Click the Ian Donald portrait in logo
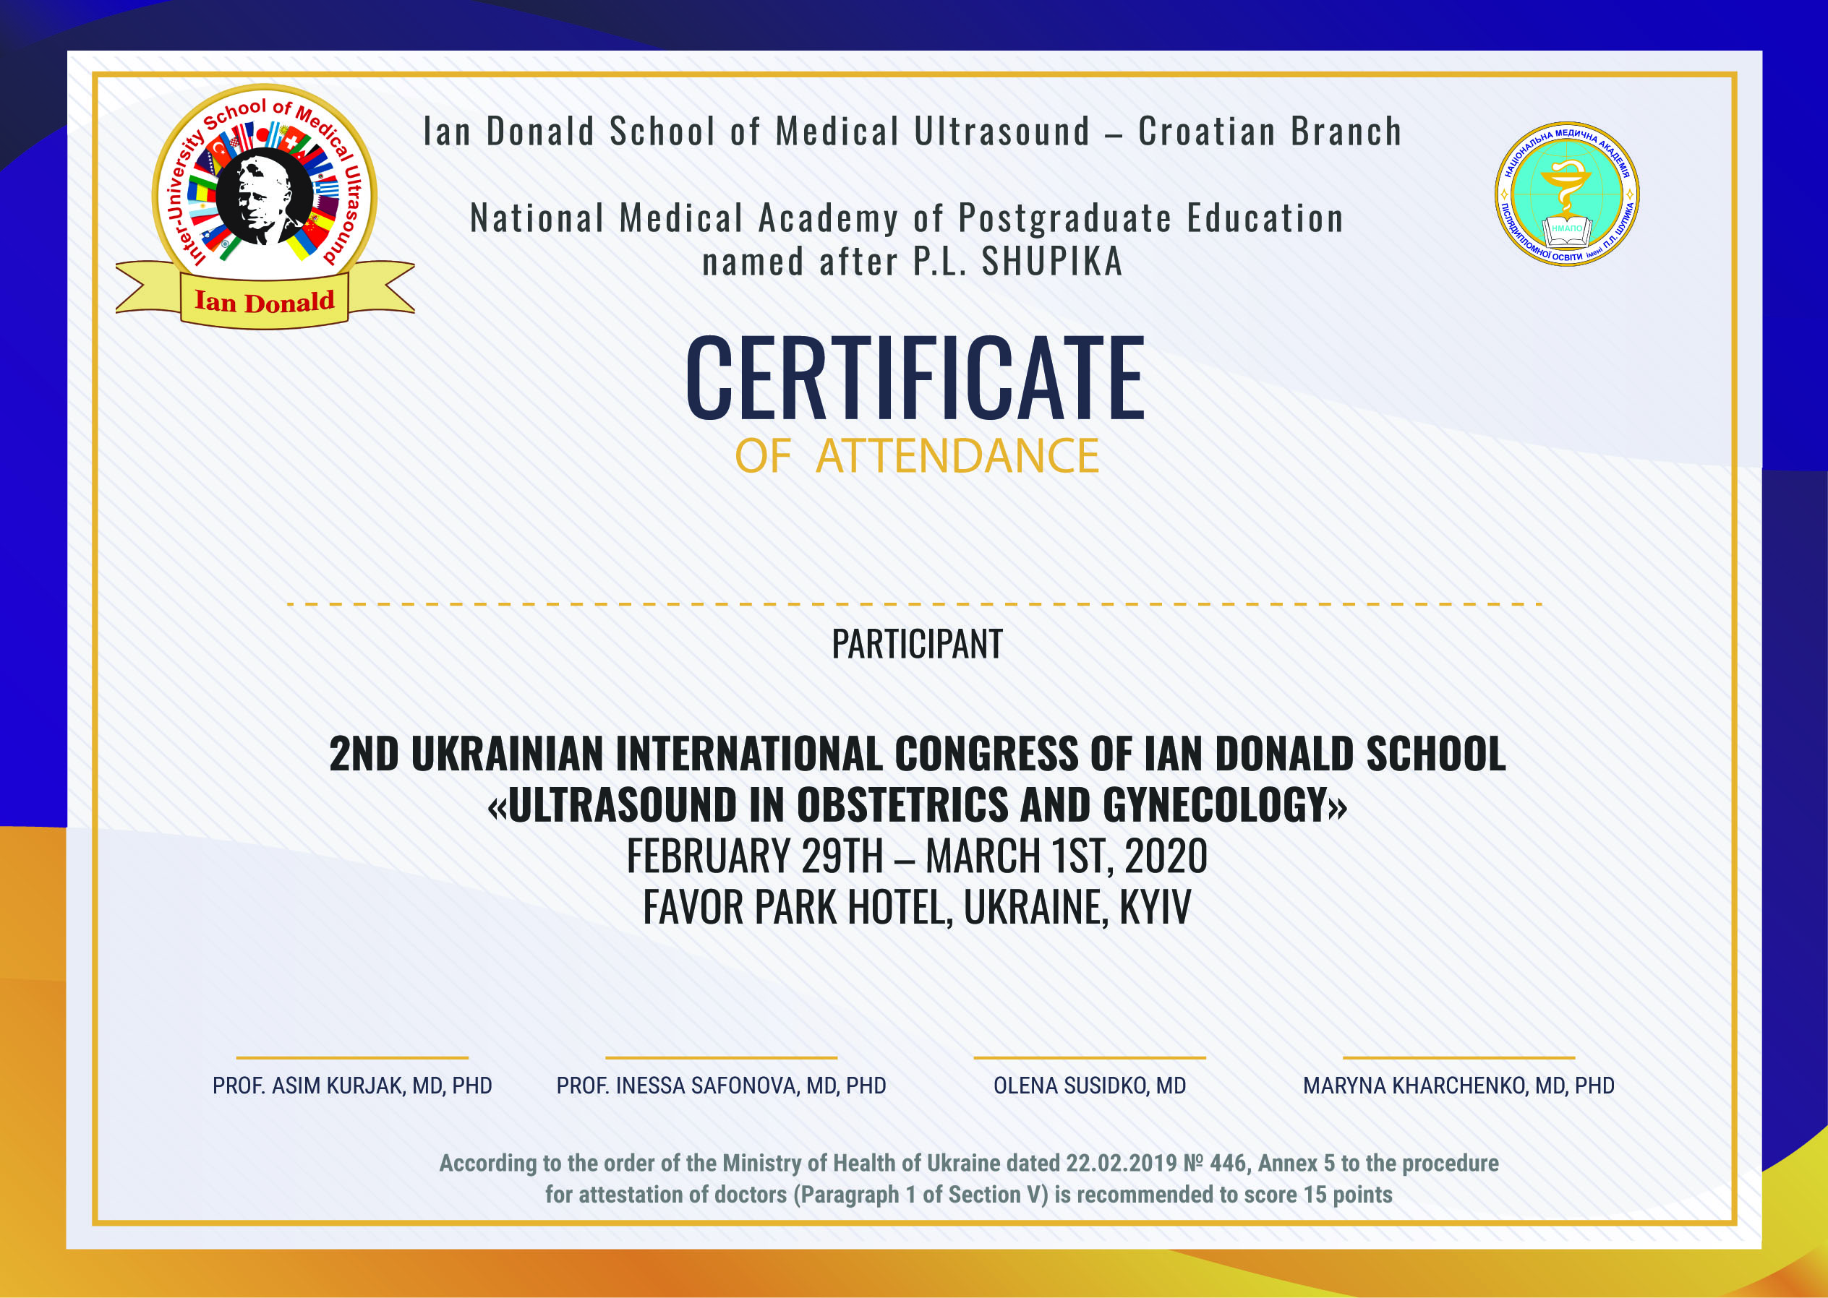Image resolution: width=1828 pixels, height=1298 pixels. click(264, 198)
